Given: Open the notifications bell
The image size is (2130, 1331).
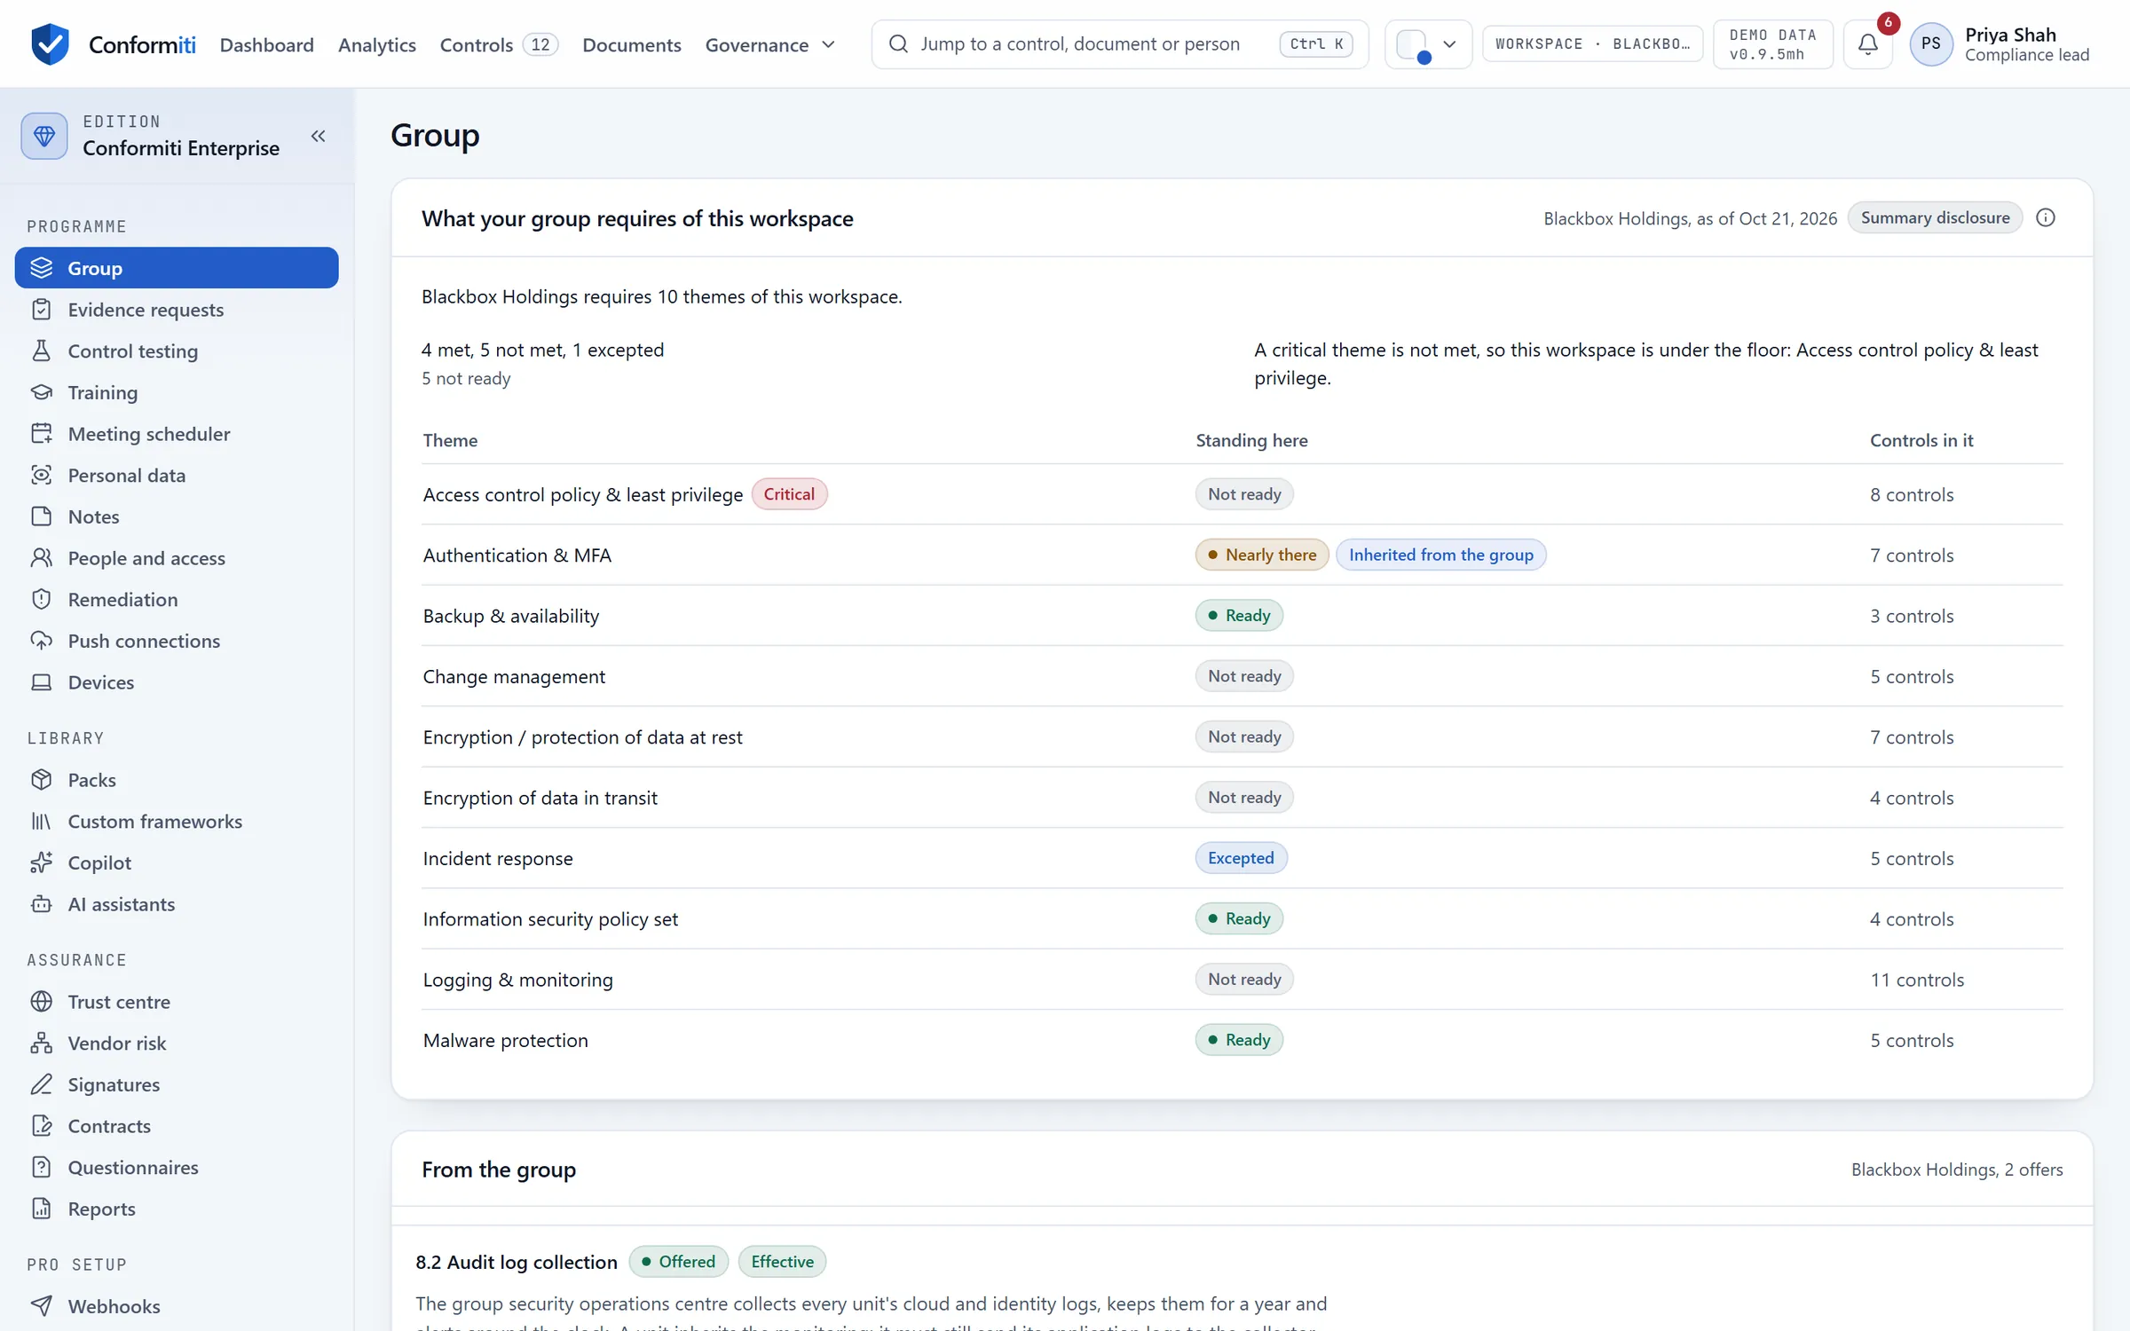Looking at the screenshot, I should (1867, 43).
